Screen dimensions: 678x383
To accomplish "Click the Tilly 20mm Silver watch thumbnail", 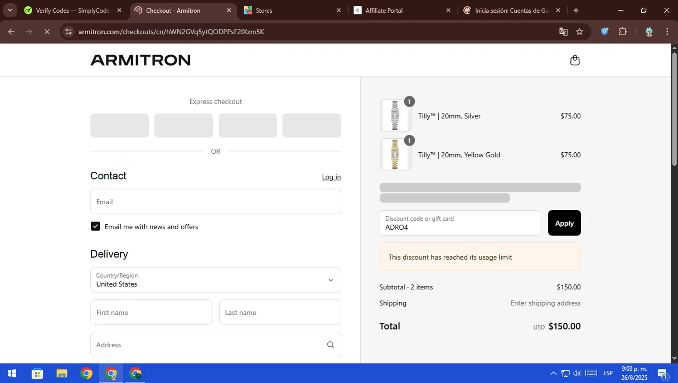I will click(x=395, y=115).
